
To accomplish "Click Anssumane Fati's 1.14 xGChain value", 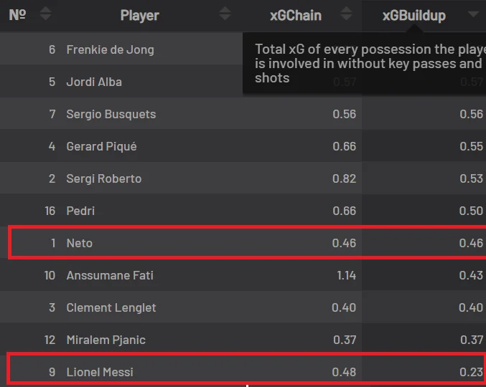I will [344, 275].
